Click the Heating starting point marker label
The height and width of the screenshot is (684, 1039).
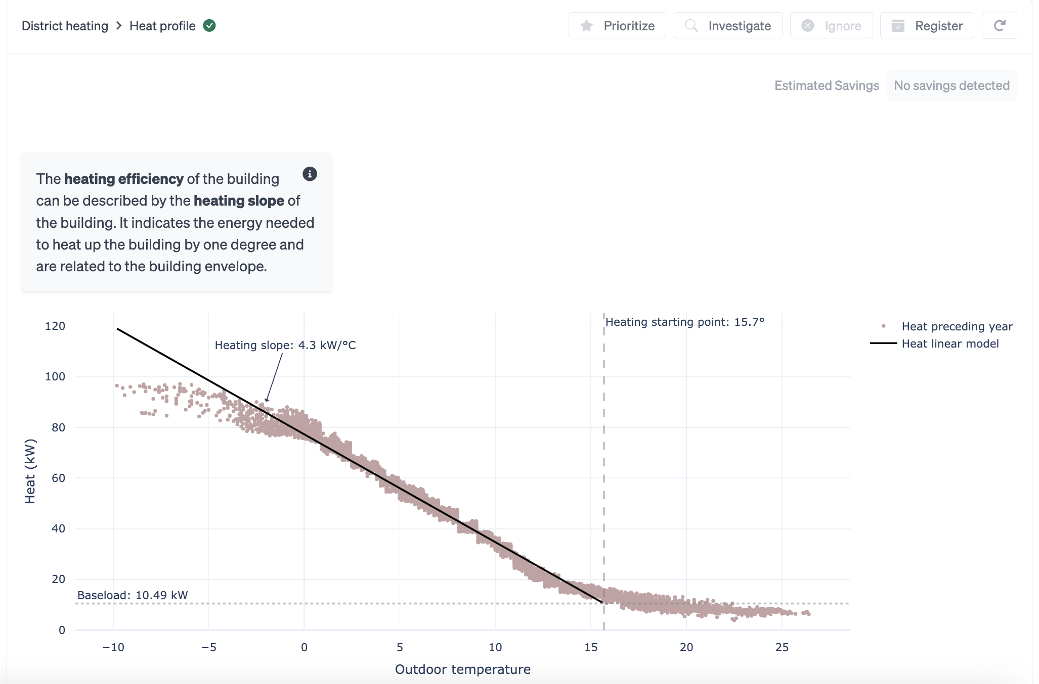coord(684,322)
